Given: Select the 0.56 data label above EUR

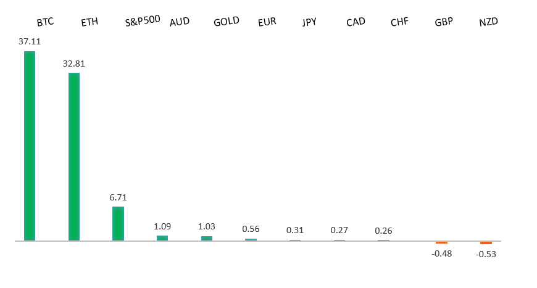Looking at the screenshot, I should [x=251, y=229].
